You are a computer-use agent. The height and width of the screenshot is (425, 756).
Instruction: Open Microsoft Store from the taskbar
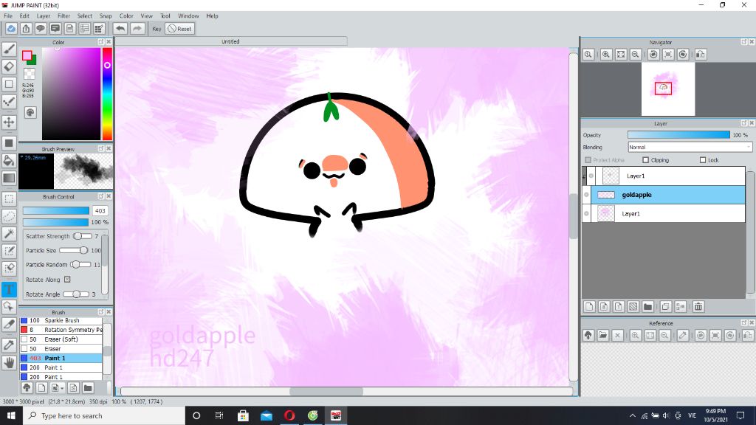tap(243, 415)
